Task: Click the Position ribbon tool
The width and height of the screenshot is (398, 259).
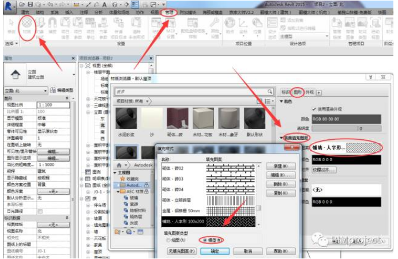Action: (257, 25)
